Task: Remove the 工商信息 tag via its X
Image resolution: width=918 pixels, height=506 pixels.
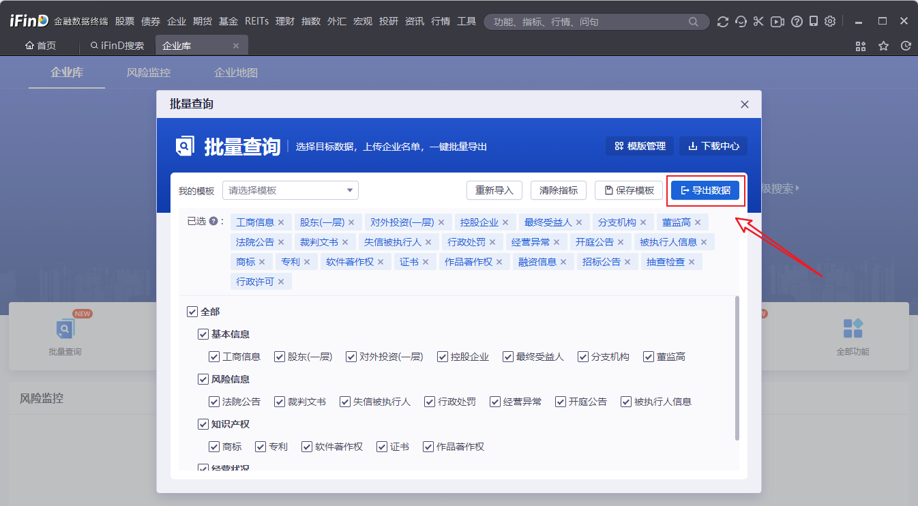Action: [281, 222]
